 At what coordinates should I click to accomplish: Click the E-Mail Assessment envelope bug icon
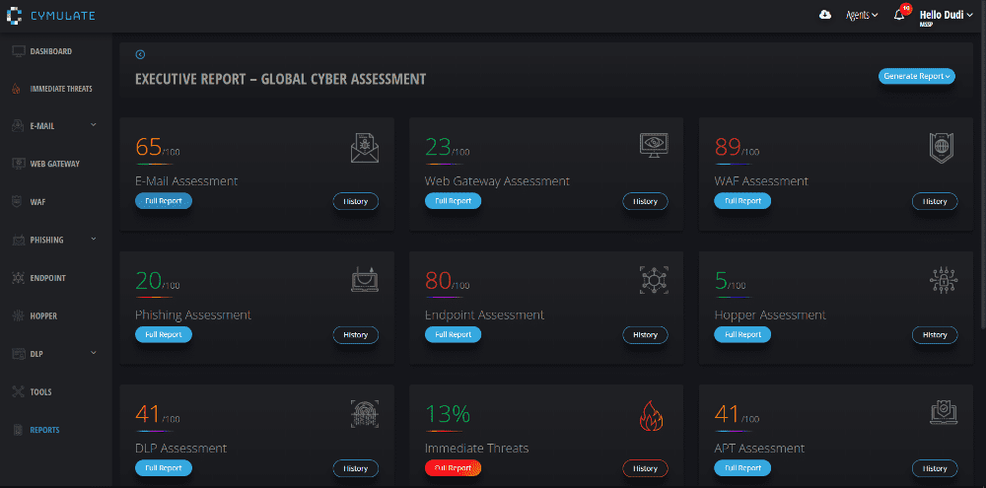365,149
